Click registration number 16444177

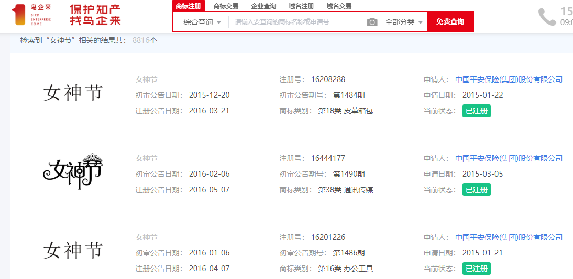[328, 158]
